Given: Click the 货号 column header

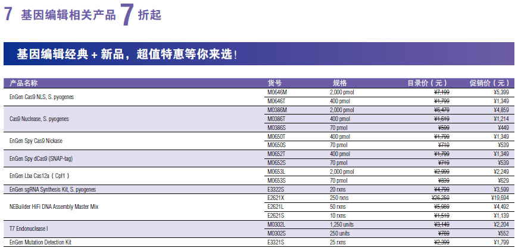Looking at the screenshot, I should coord(274,83).
